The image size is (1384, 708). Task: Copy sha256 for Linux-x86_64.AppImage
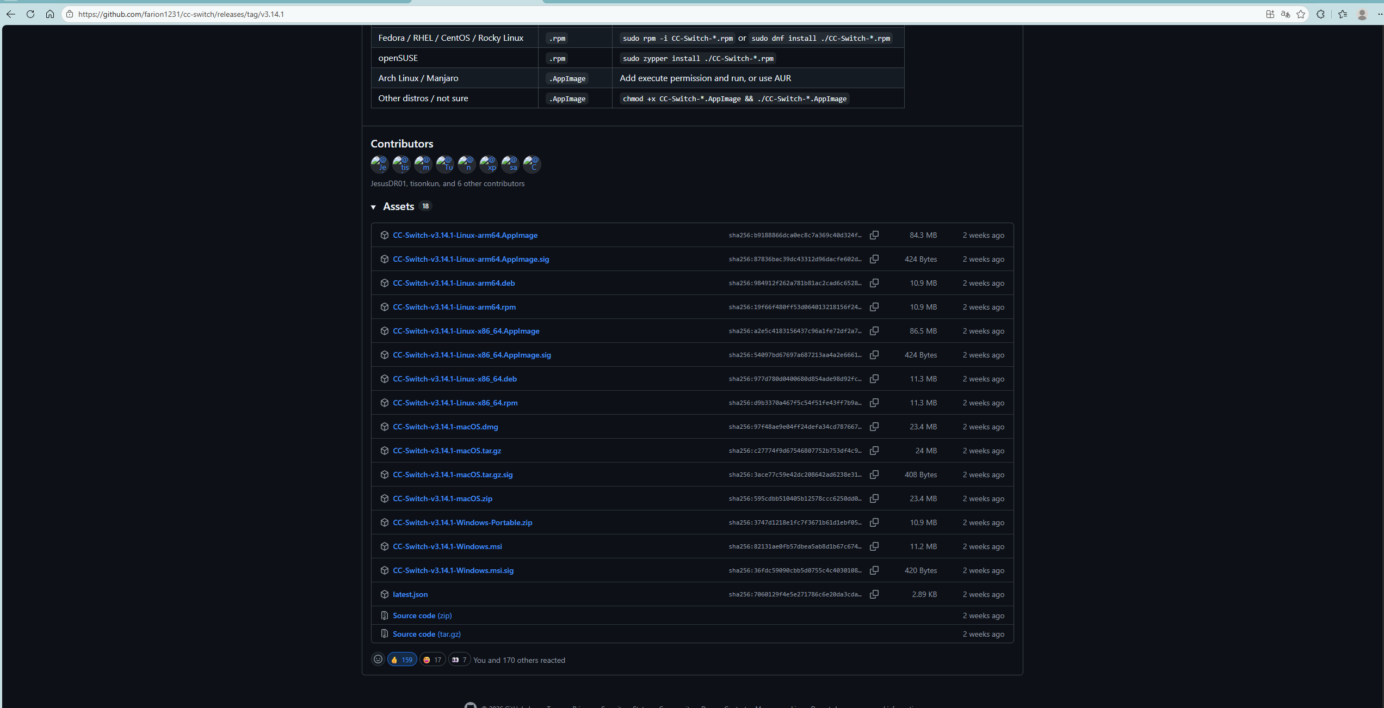(874, 331)
